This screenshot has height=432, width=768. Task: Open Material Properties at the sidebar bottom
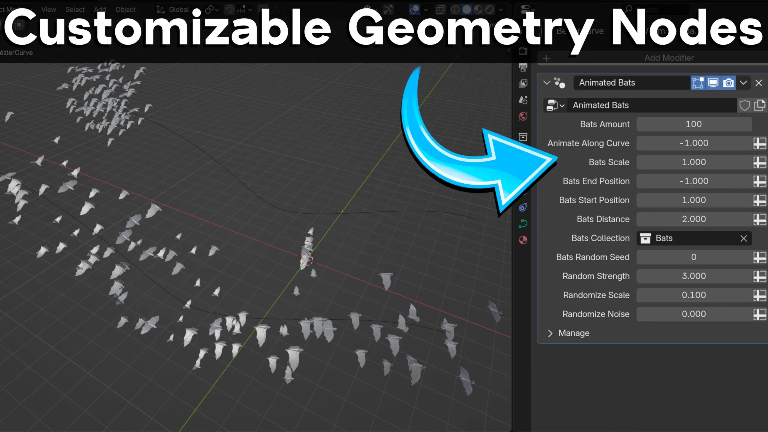523,240
